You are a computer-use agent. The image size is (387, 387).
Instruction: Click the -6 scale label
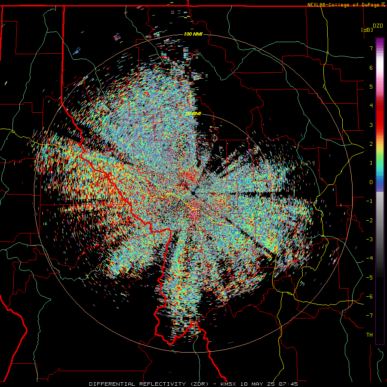coord(369,297)
